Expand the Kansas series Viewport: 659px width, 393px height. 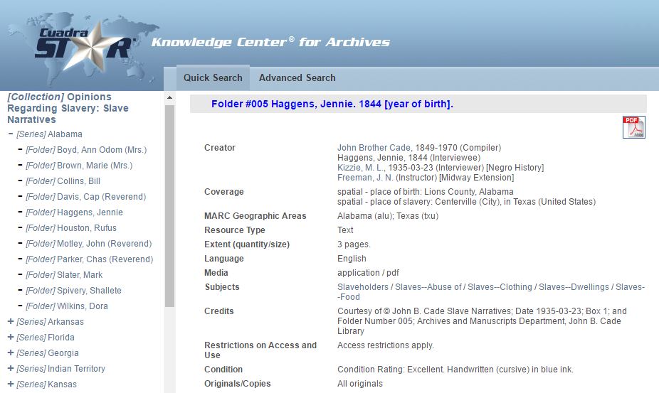[x=11, y=384]
